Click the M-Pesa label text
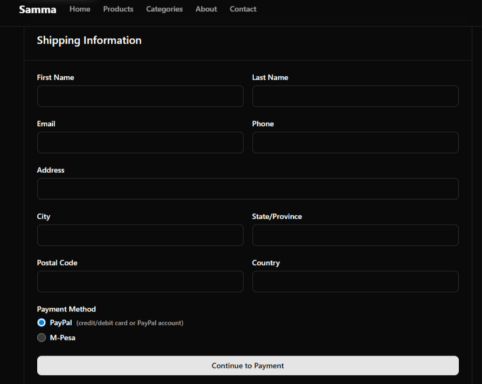This screenshot has height=384, width=482. click(x=63, y=338)
